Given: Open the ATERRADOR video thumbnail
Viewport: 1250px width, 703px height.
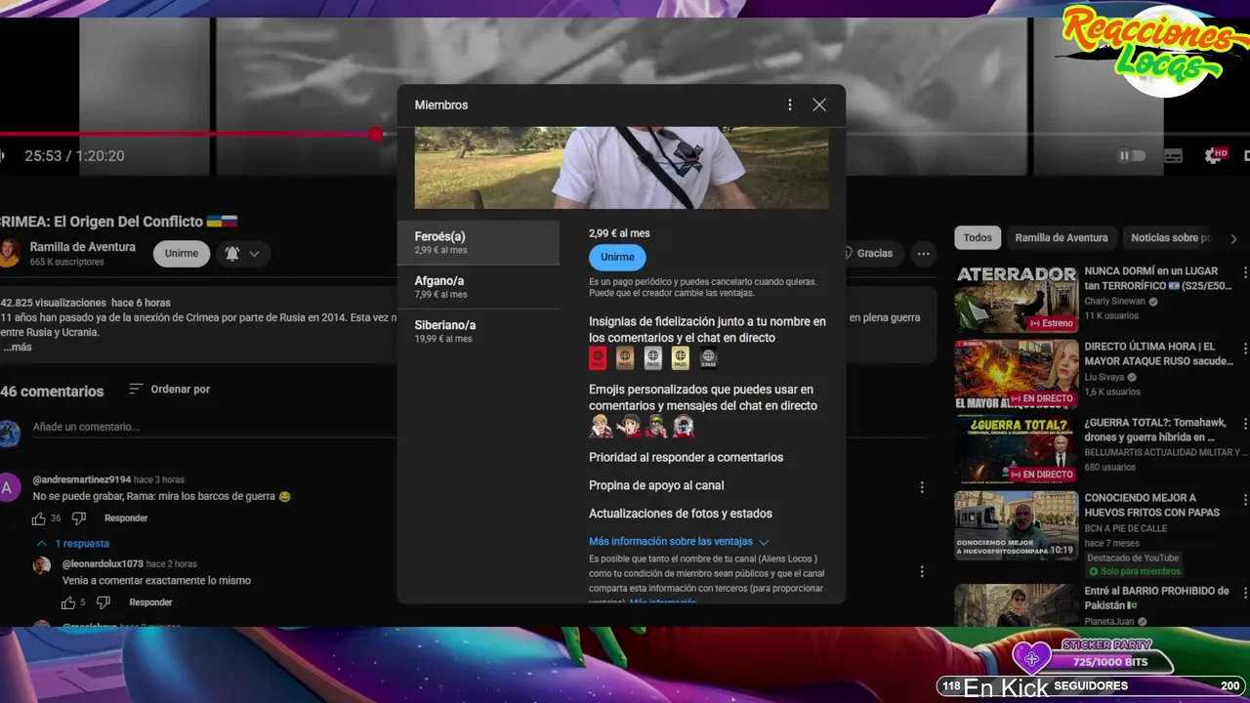Looking at the screenshot, I should tap(1016, 299).
